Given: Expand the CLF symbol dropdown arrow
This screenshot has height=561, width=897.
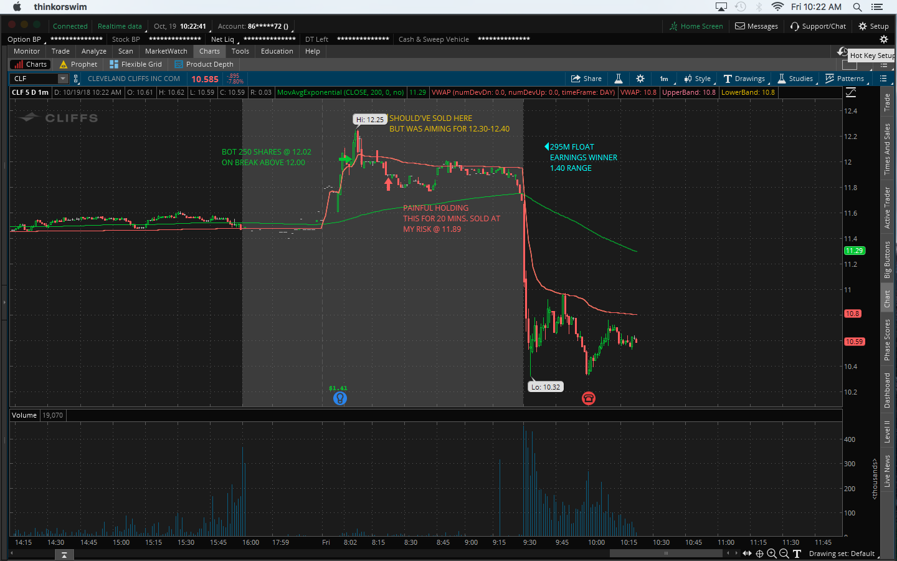Looking at the screenshot, I should tap(63, 79).
